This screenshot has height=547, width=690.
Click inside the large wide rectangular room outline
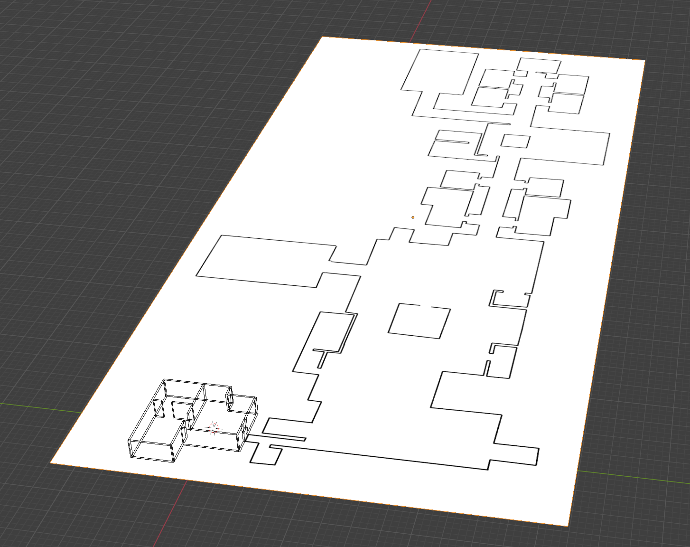pos(267,260)
